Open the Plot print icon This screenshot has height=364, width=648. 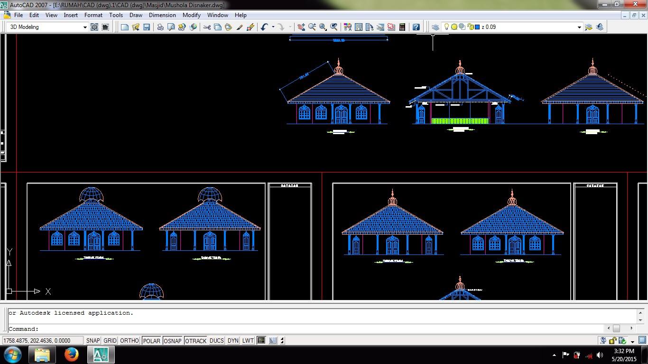coord(160,27)
